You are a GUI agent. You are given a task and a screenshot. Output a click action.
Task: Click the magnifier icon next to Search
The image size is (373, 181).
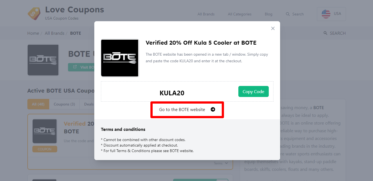coord(288,14)
